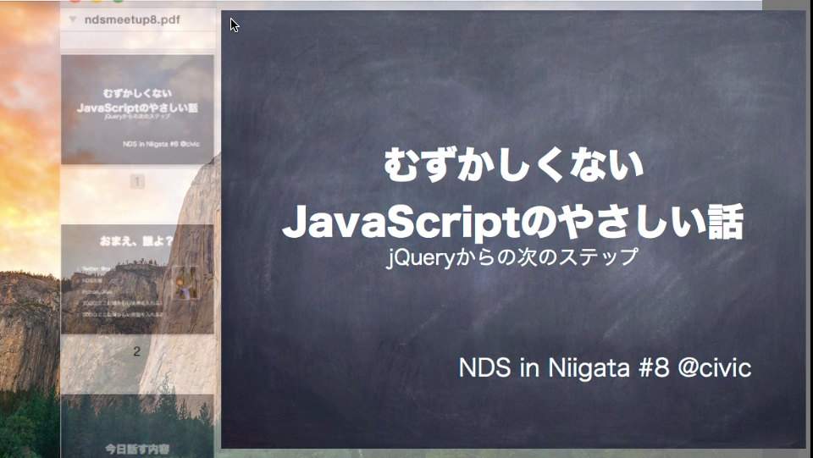Collapse the ndsmeetup8.pdf disclosure triangle
This screenshot has width=813, height=458.
point(73,19)
